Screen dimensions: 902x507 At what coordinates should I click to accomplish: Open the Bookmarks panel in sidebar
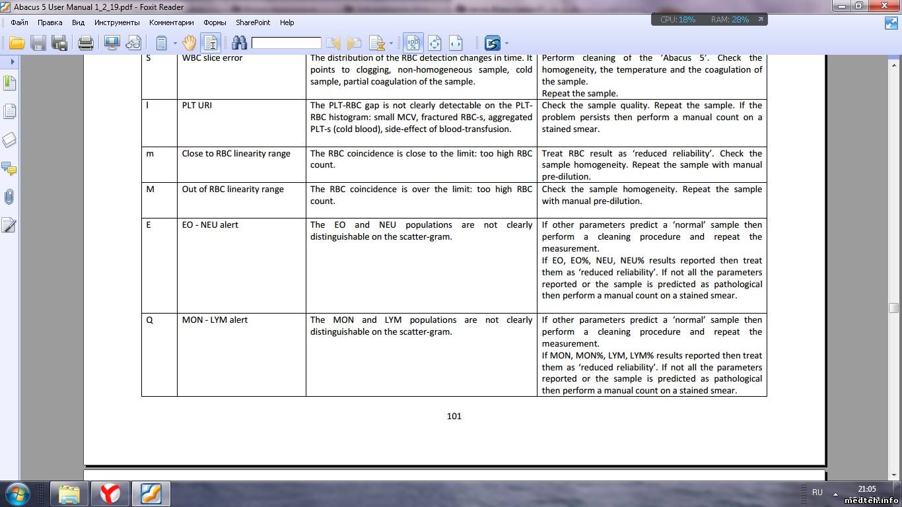[x=9, y=83]
